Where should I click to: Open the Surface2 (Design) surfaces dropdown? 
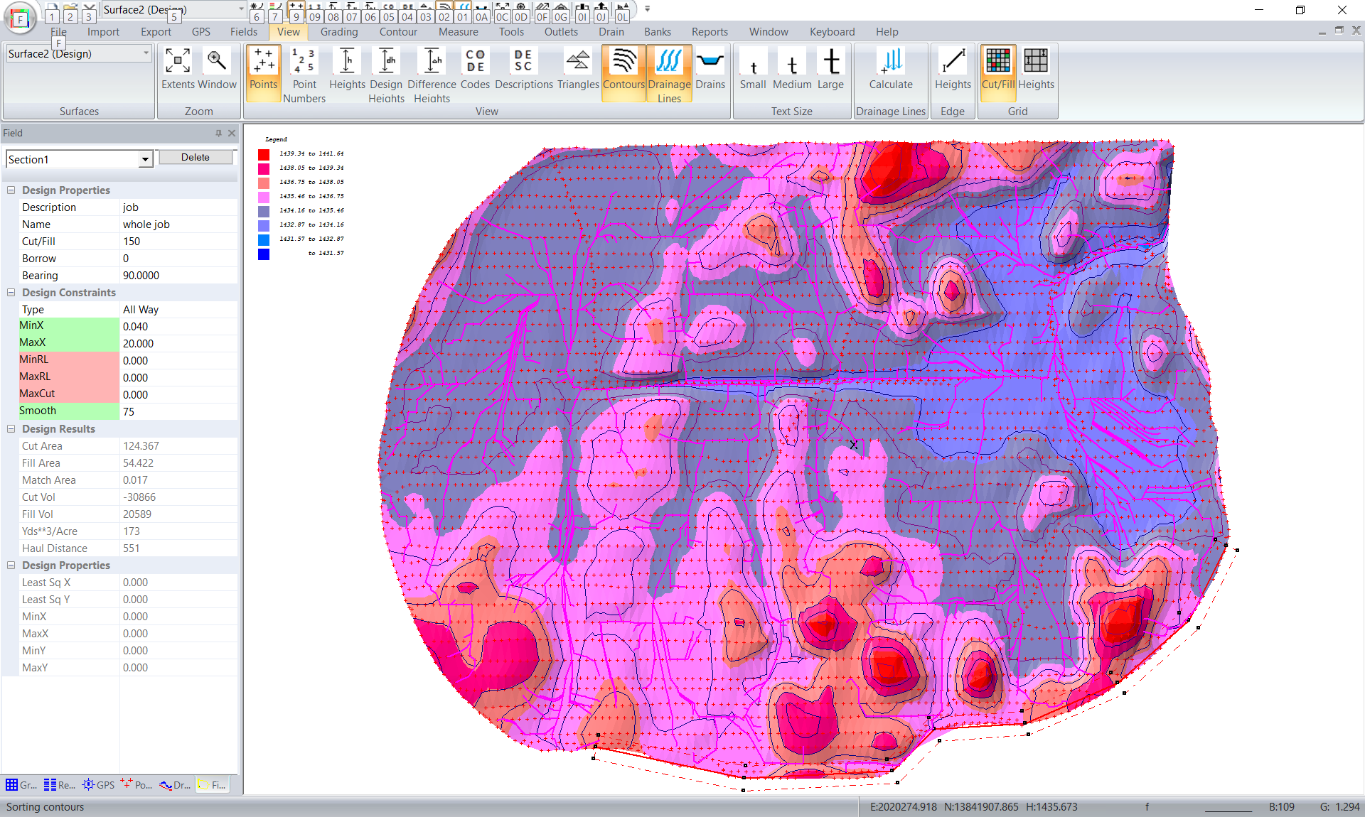146,53
